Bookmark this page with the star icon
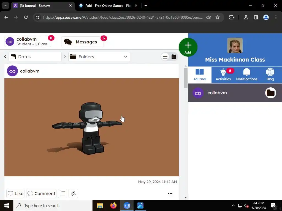 tap(218, 17)
